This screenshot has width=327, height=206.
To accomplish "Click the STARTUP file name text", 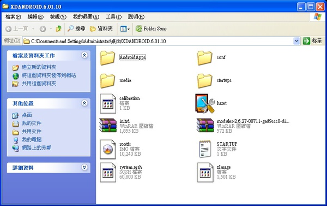I will (x=227, y=144).
